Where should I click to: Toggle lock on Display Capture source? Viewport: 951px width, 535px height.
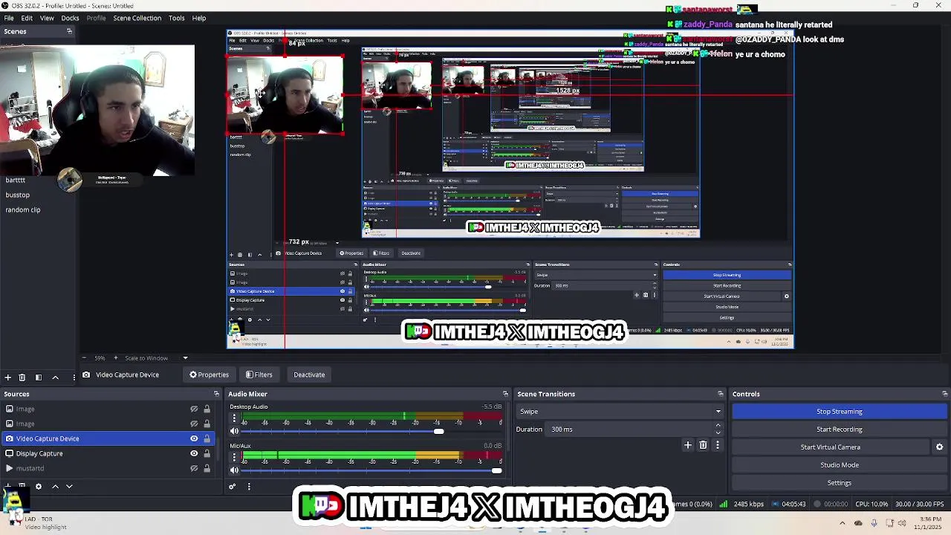point(207,453)
